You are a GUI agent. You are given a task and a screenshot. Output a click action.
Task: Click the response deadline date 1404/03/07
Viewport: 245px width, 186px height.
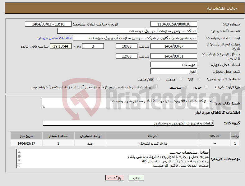point(173,46)
